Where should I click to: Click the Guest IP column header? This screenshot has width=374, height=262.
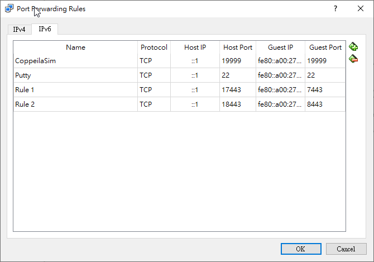point(280,47)
